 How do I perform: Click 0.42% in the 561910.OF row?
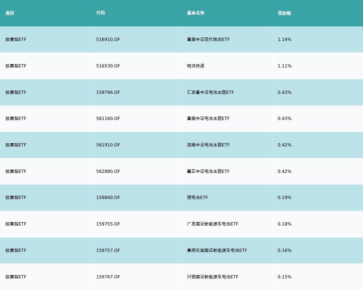(x=285, y=145)
